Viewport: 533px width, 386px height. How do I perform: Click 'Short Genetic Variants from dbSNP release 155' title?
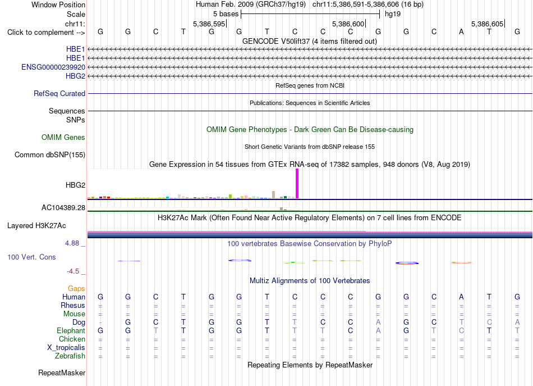310,147
